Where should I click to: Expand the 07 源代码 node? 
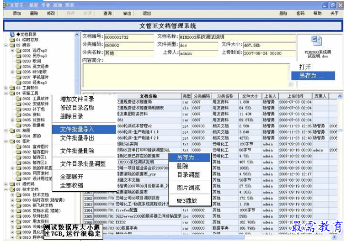6,184
